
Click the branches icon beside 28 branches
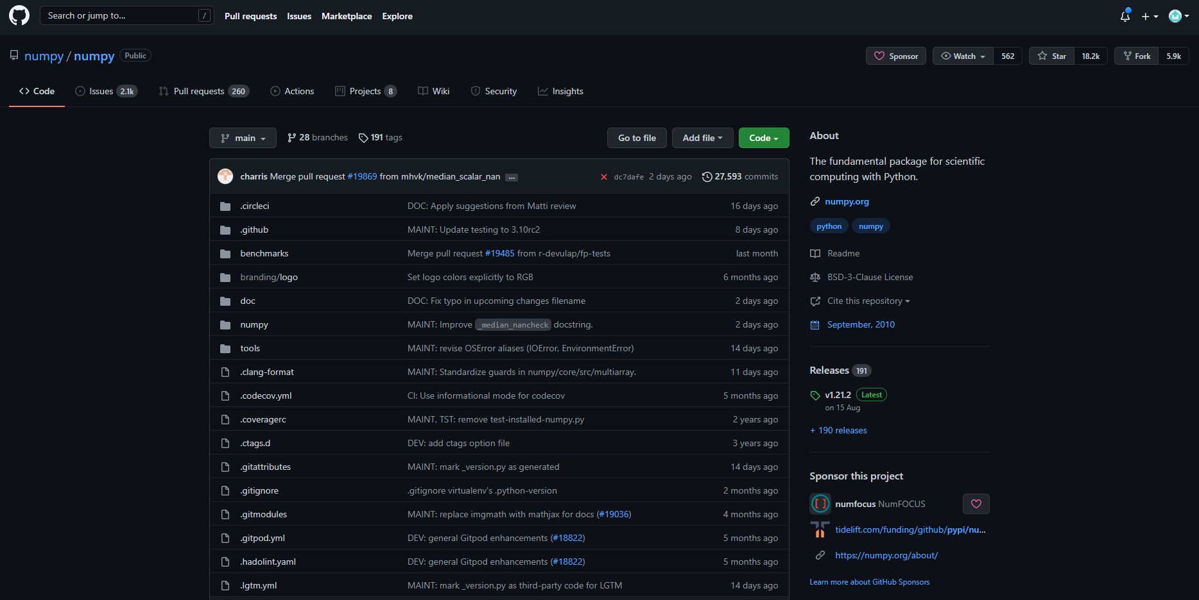tap(292, 138)
